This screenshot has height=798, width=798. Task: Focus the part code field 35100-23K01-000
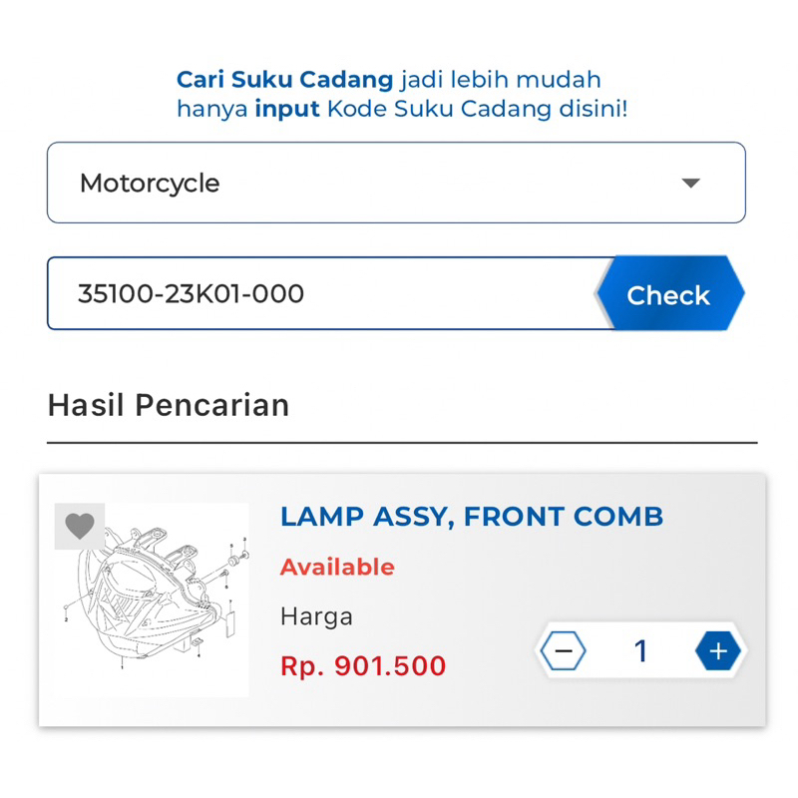319,293
